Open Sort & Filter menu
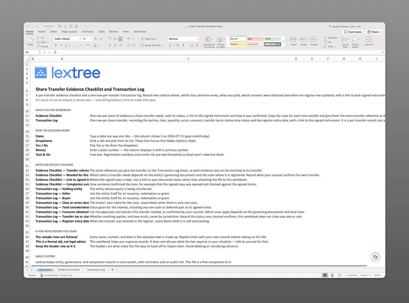 click(x=345, y=42)
